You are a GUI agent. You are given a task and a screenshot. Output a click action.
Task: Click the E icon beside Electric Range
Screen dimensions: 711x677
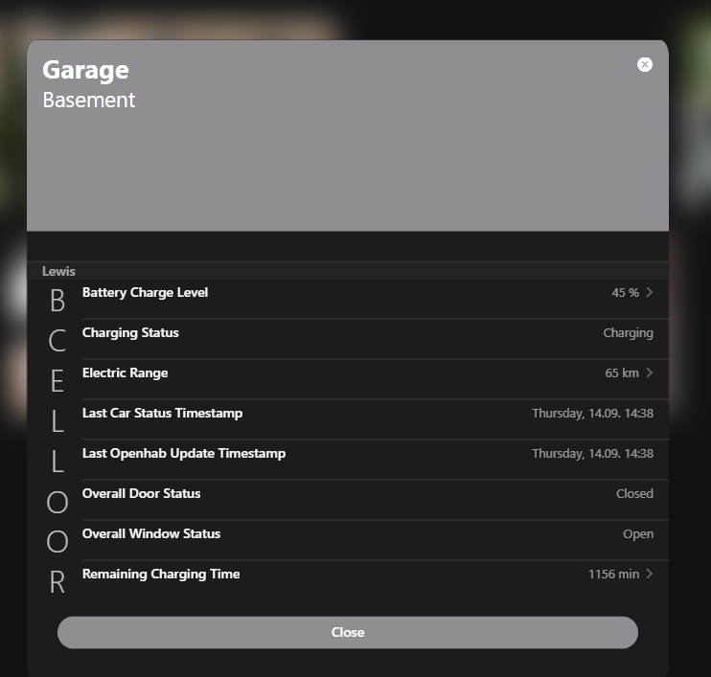point(57,381)
